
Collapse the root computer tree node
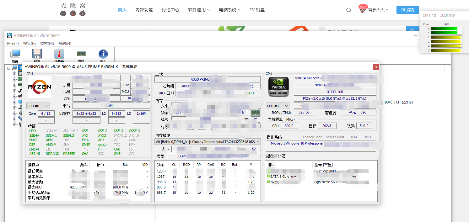(8, 68)
